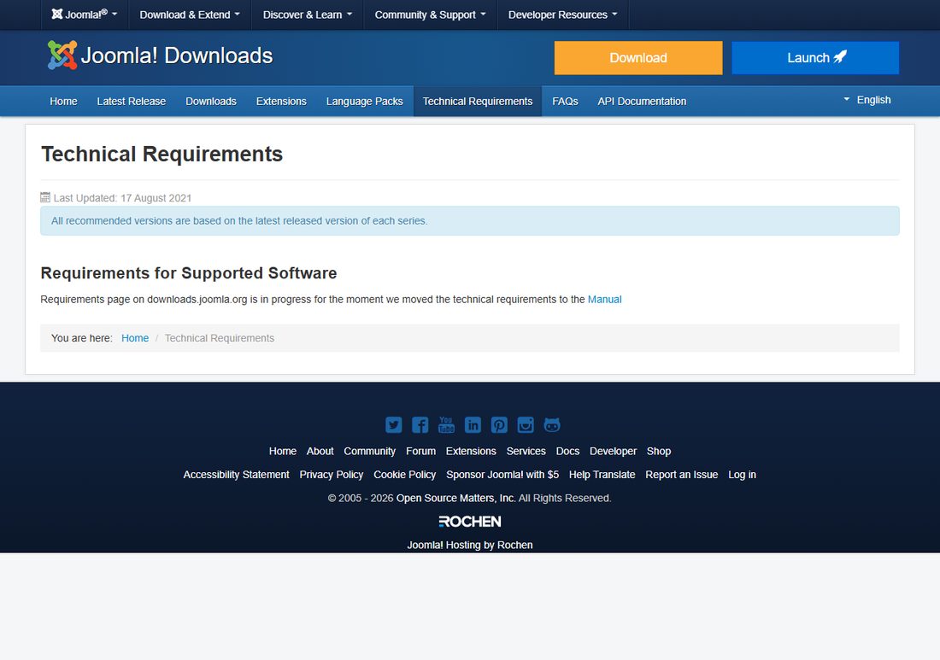Open YouTube social icon in footer

click(446, 424)
